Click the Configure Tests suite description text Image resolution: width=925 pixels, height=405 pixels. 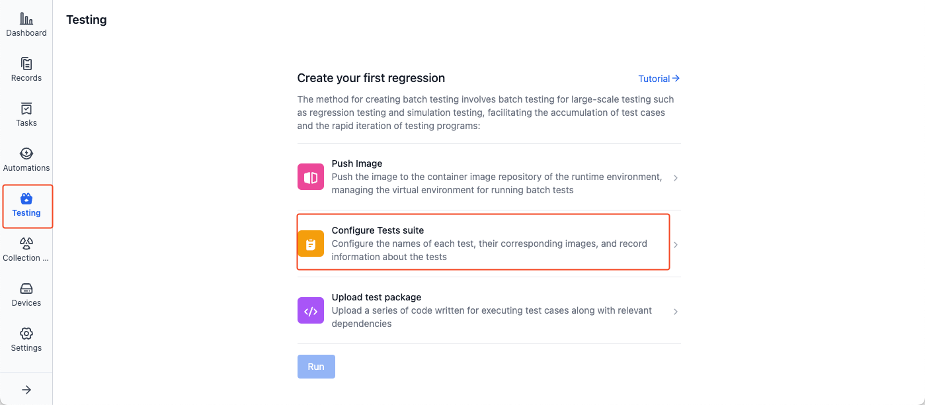[x=489, y=250]
